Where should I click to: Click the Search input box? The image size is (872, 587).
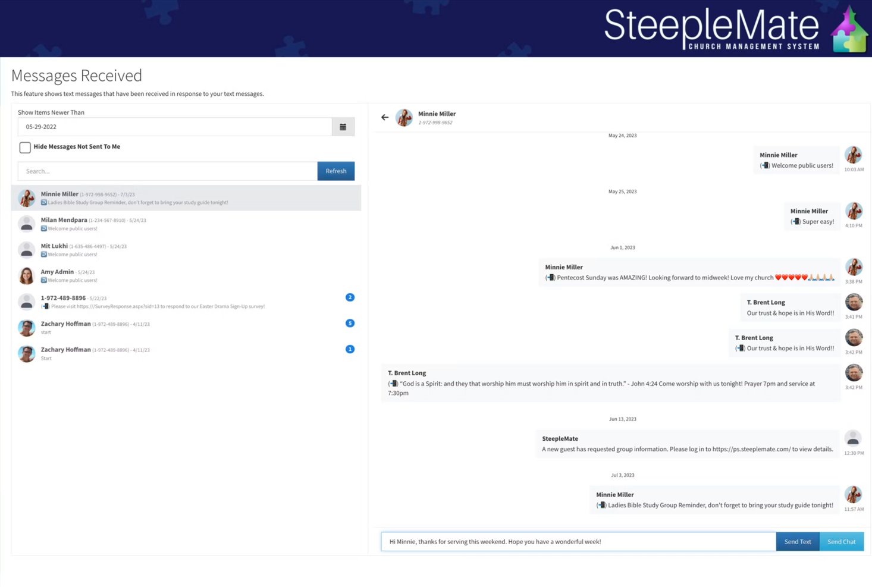pos(167,171)
